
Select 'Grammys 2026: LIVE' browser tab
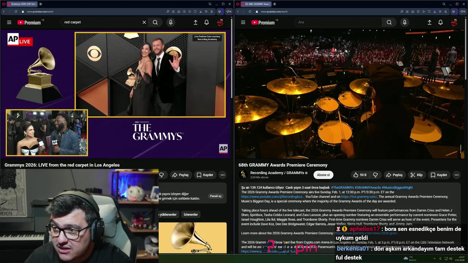(x=22, y=4)
